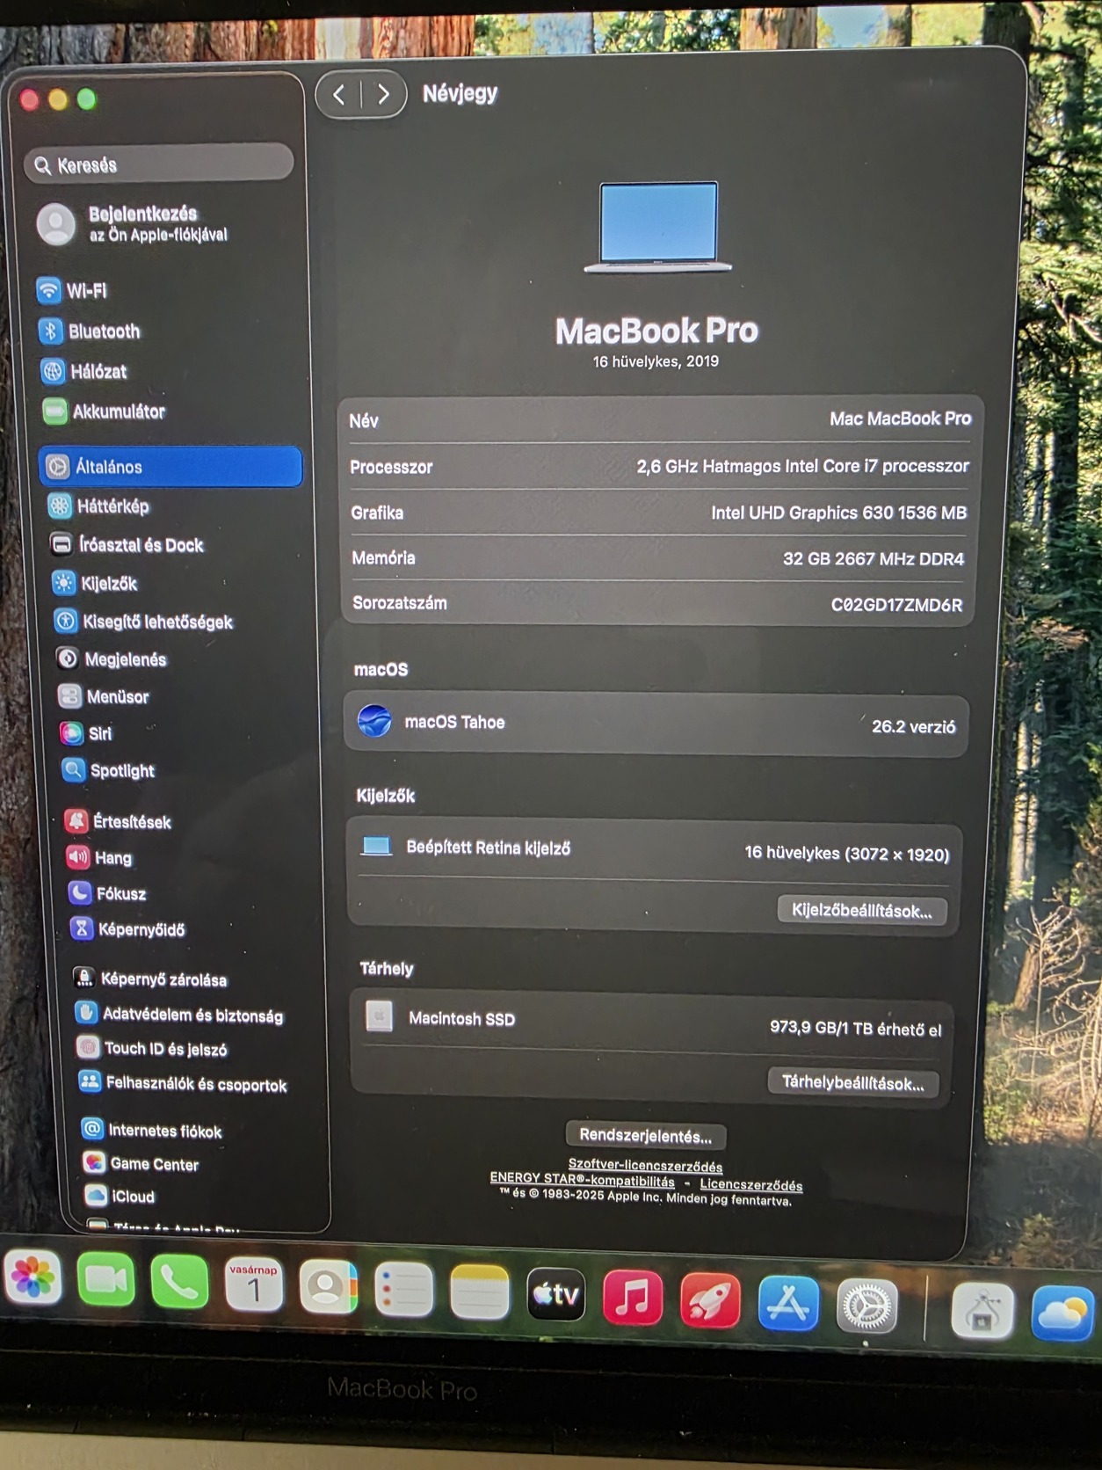Sign in via Bejelentkezés Apple account
The image size is (1102, 1470).
134,224
